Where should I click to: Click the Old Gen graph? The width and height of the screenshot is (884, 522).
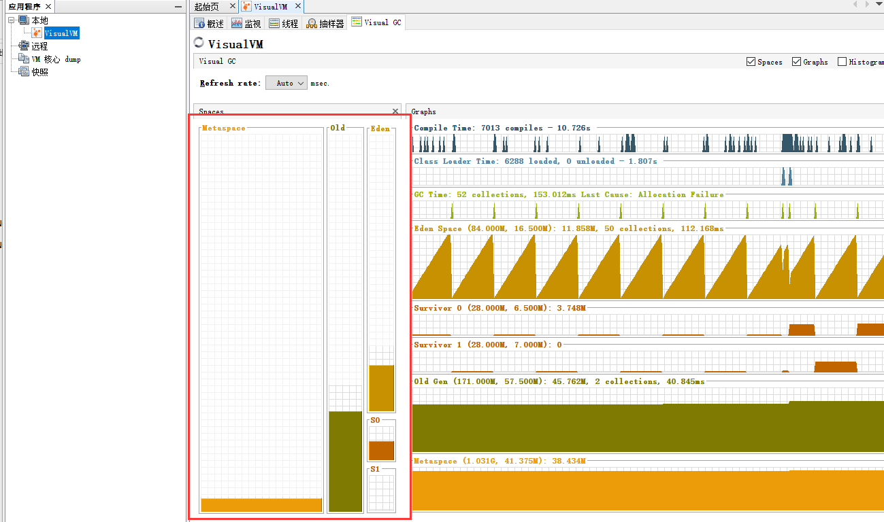click(648, 420)
